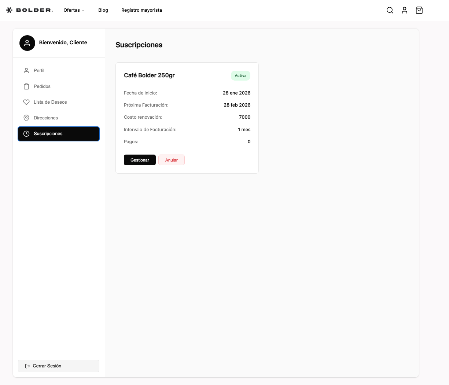
Task: Click the Intervalo de Facturación label
Action: pyautogui.click(x=150, y=130)
